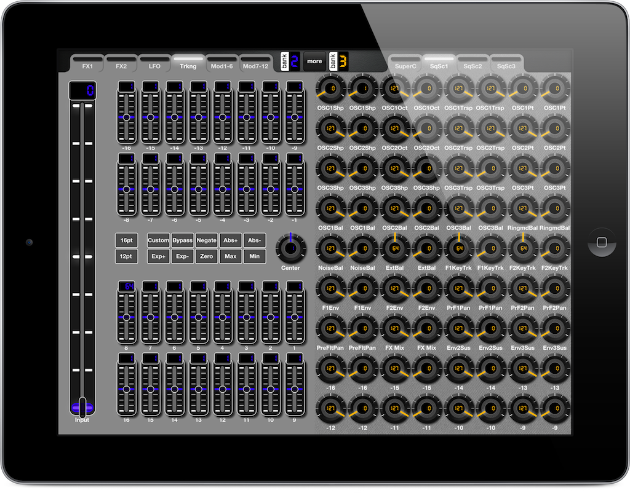The width and height of the screenshot is (630, 493).
Task: Click the F1Env knob
Action: tap(329, 289)
